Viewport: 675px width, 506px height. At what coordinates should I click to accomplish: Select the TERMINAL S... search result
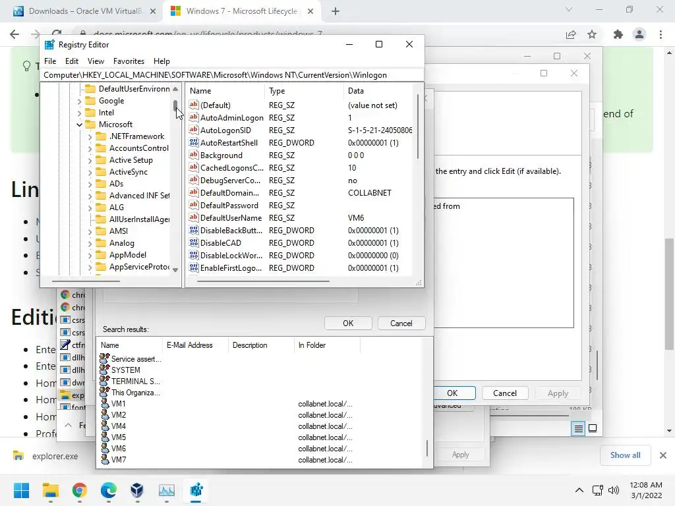pyautogui.click(x=135, y=381)
